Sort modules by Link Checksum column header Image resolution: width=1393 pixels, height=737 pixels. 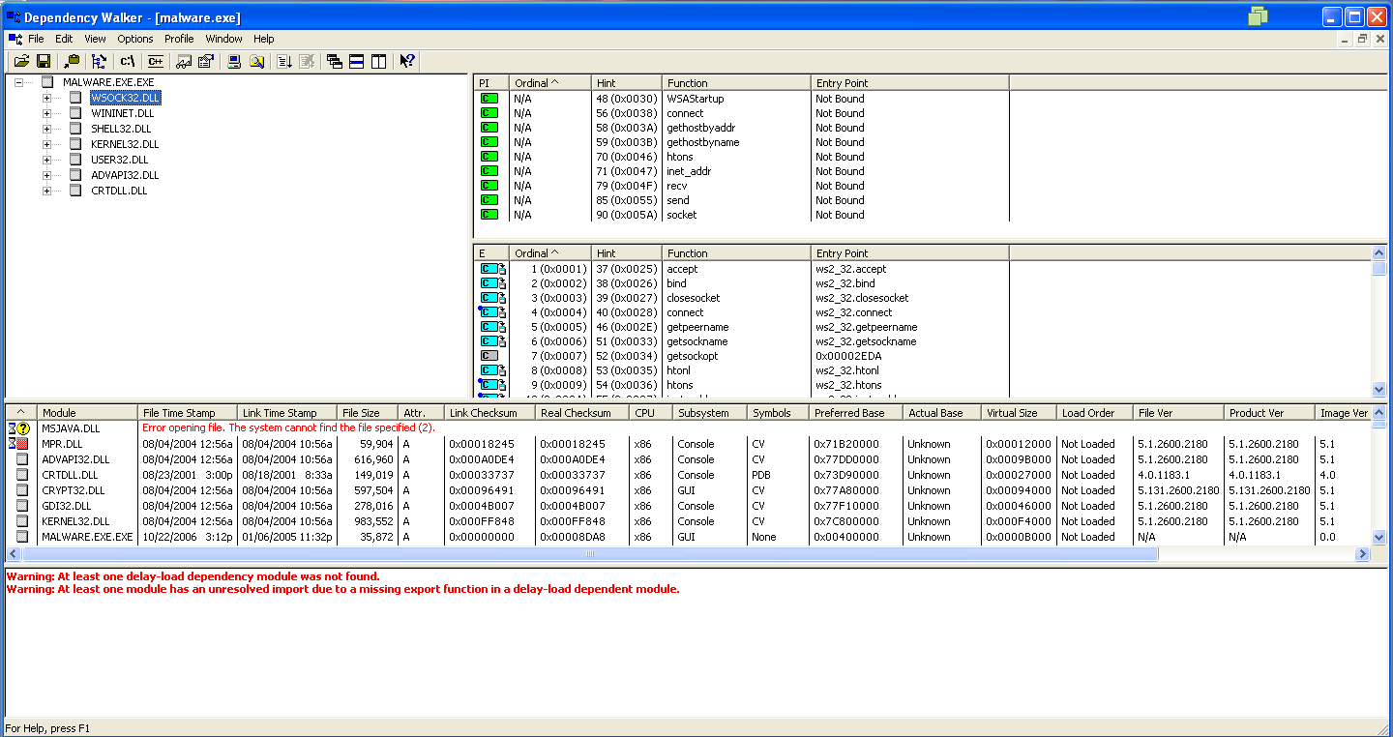pos(489,413)
